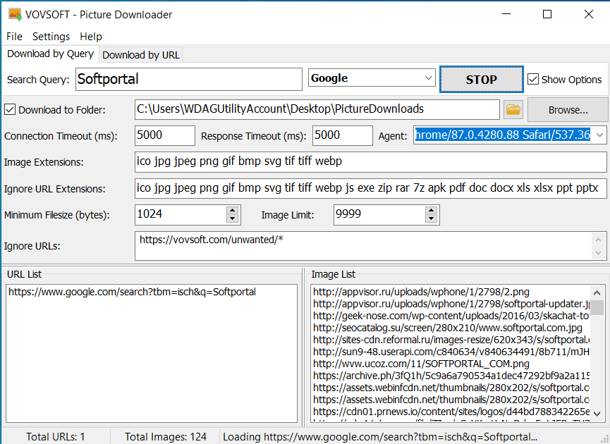The width and height of the screenshot is (610, 444).
Task: Click the Image Extensions field
Action: pyautogui.click(x=371, y=161)
